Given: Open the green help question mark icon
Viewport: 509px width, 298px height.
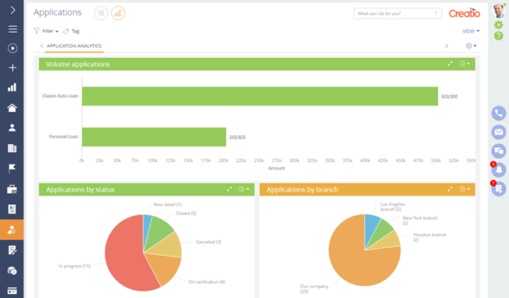Looking at the screenshot, I should (498, 36).
